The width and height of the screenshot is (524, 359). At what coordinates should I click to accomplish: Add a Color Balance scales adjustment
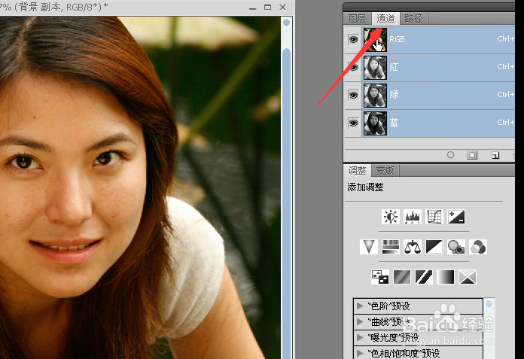(x=413, y=247)
